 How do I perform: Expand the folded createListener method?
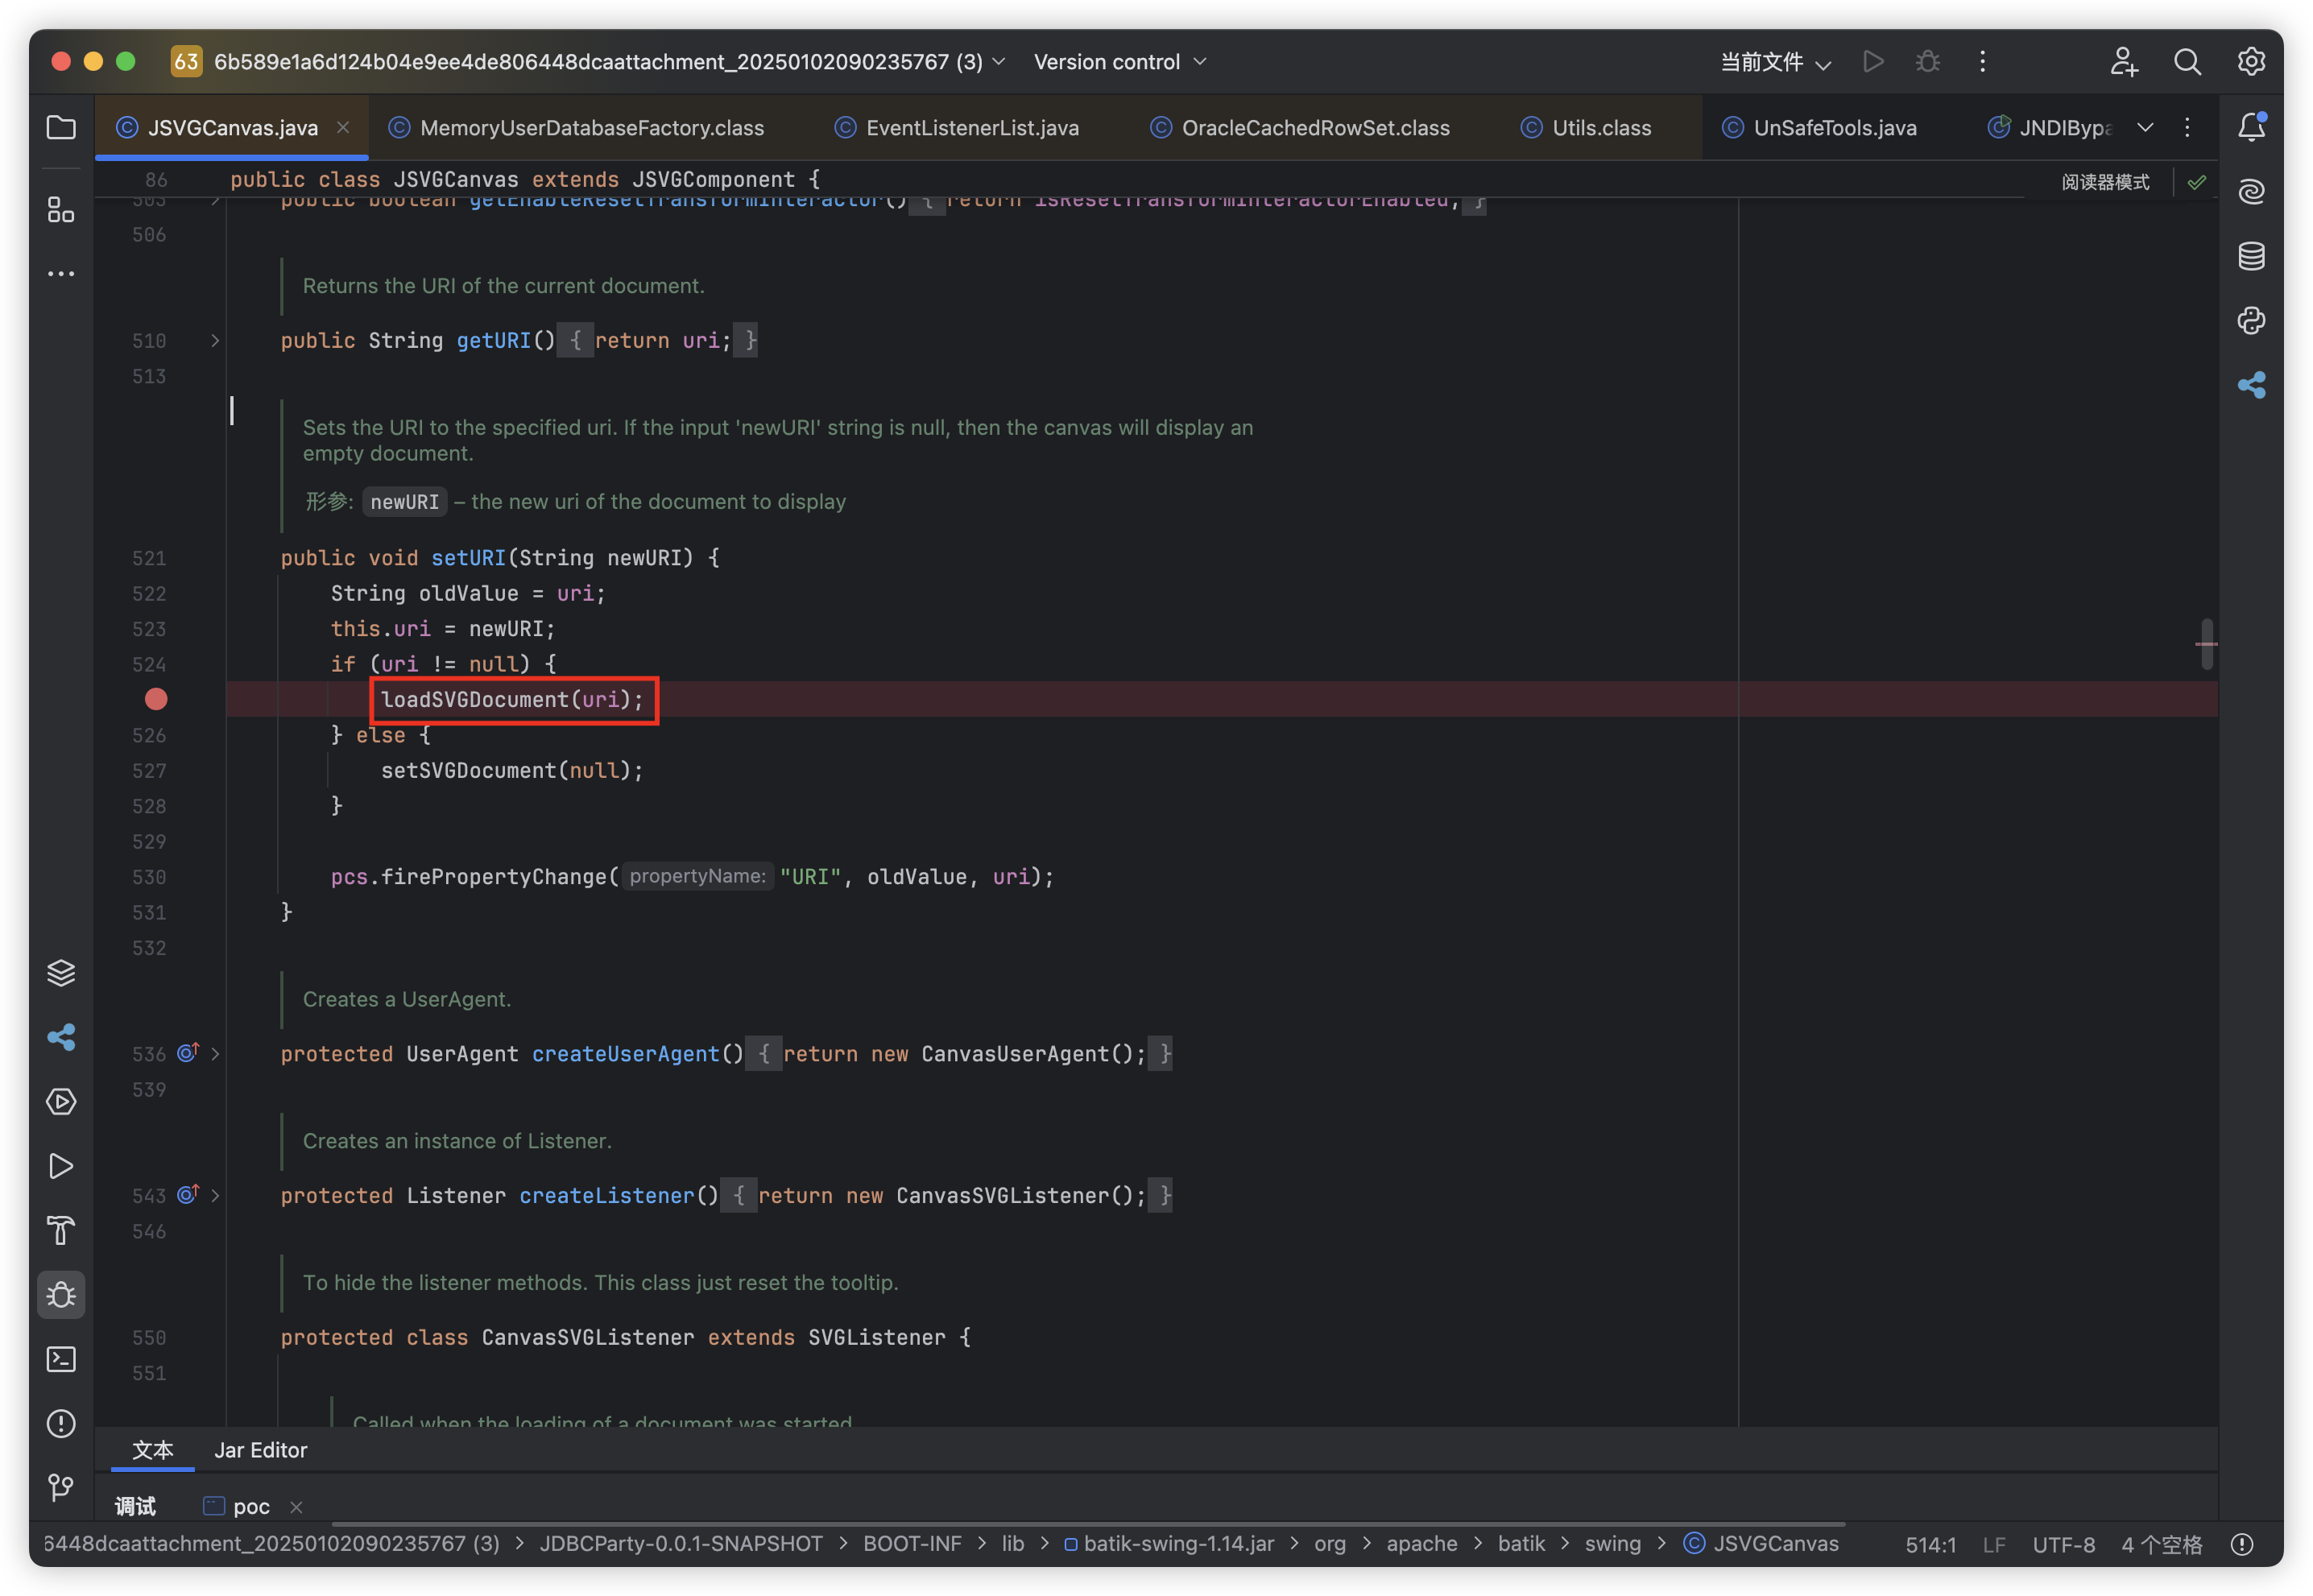tap(215, 1196)
